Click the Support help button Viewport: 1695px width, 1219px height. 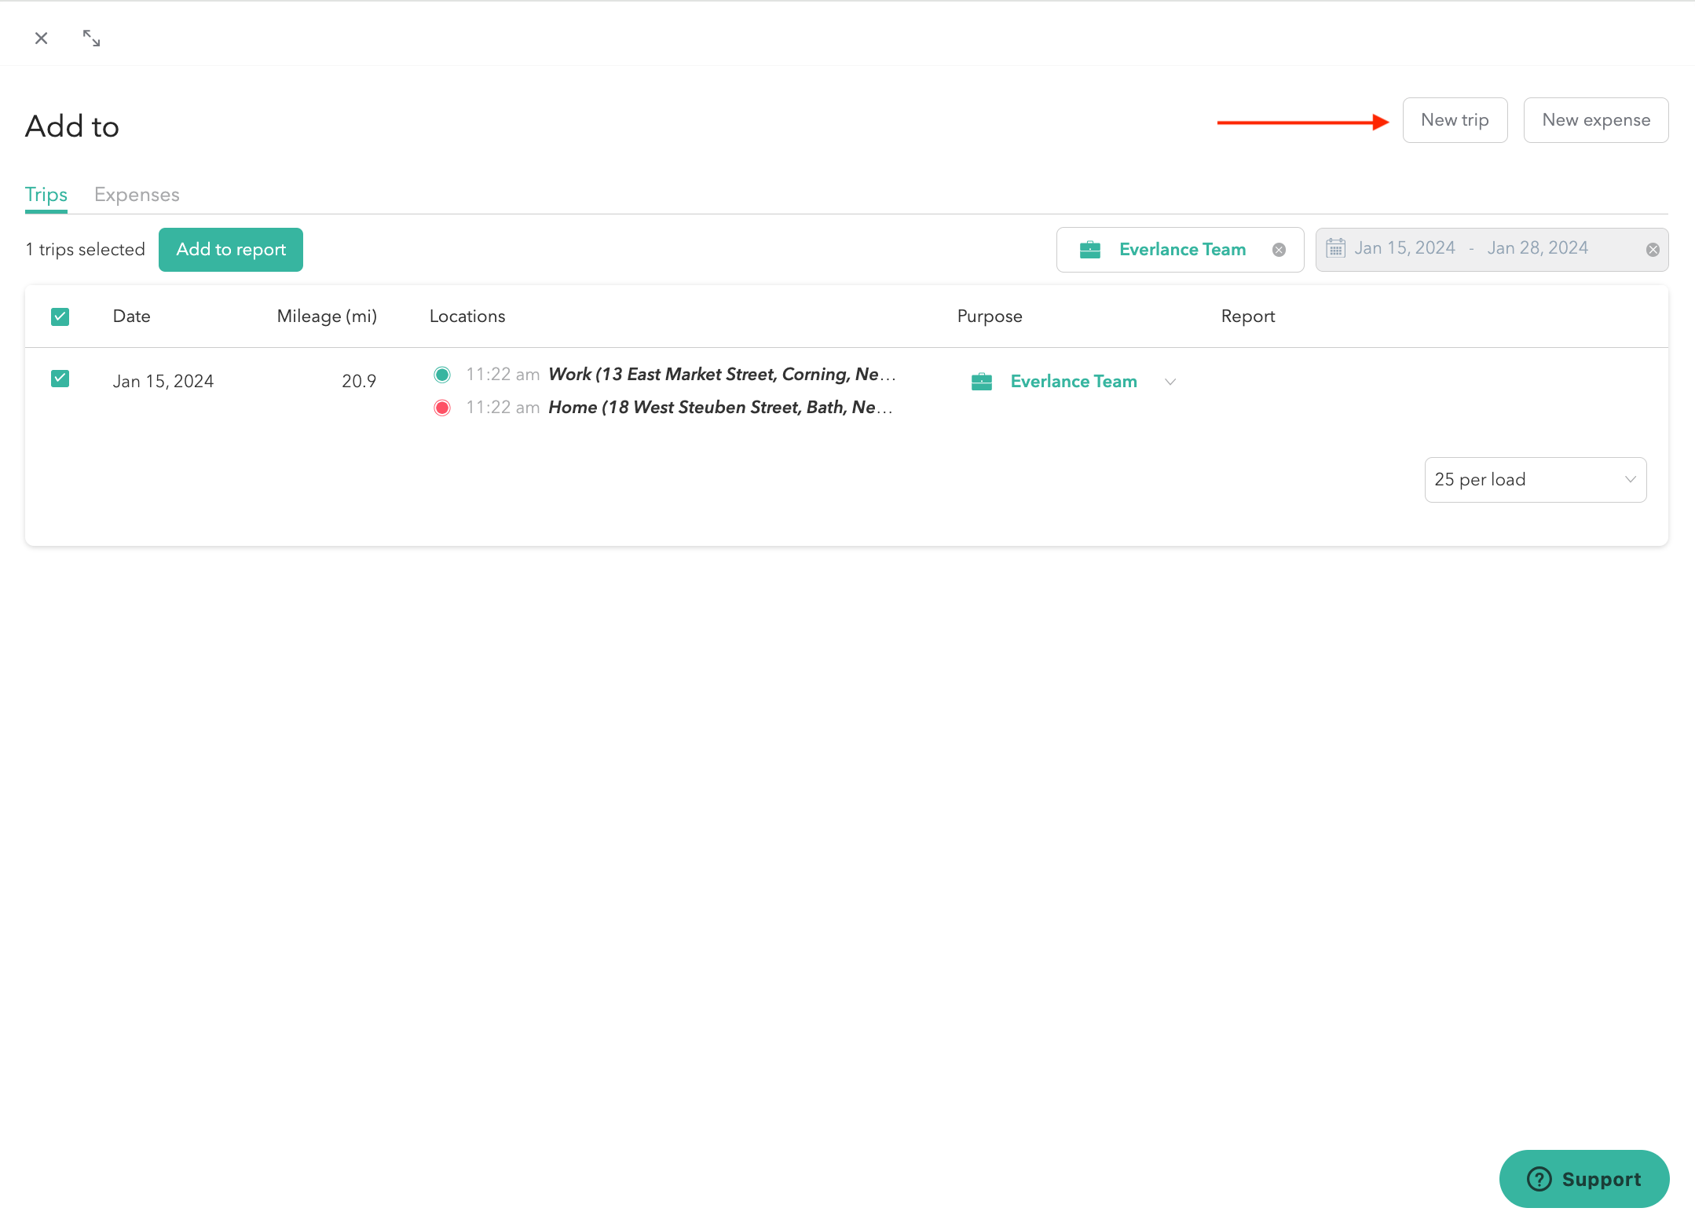tap(1583, 1178)
